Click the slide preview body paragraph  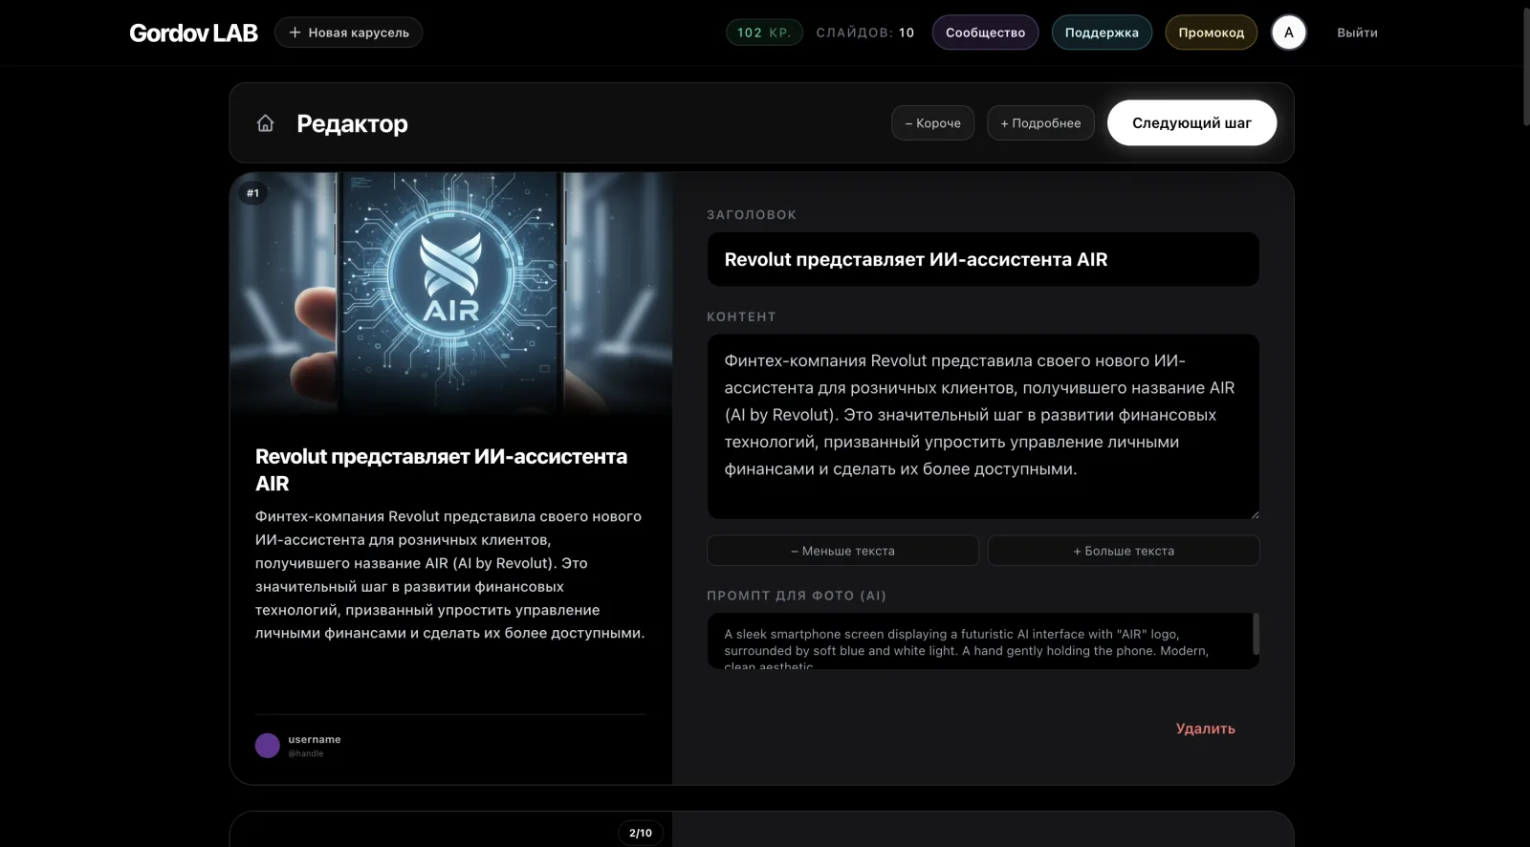point(449,575)
